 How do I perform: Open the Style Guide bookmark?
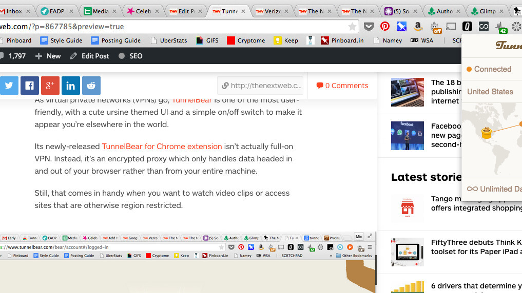click(x=61, y=40)
